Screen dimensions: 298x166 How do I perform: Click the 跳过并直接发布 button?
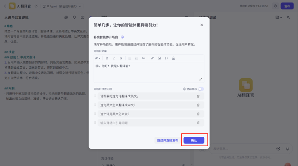tap(167, 140)
